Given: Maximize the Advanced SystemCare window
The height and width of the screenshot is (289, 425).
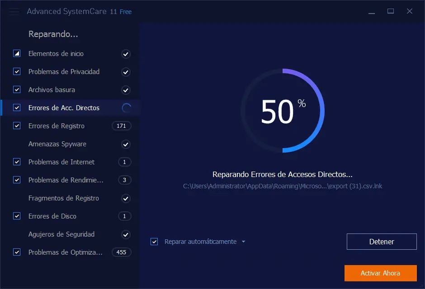Looking at the screenshot, I should [x=391, y=11].
